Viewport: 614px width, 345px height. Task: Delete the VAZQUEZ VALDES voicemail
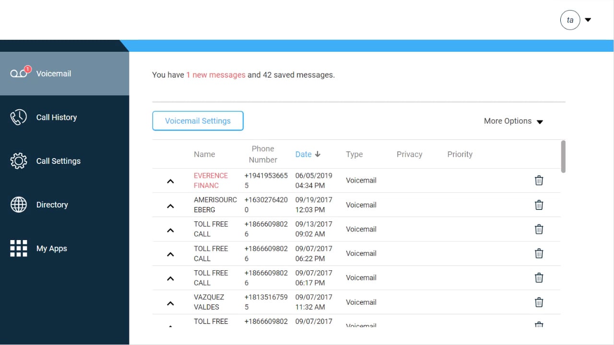[539, 302]
